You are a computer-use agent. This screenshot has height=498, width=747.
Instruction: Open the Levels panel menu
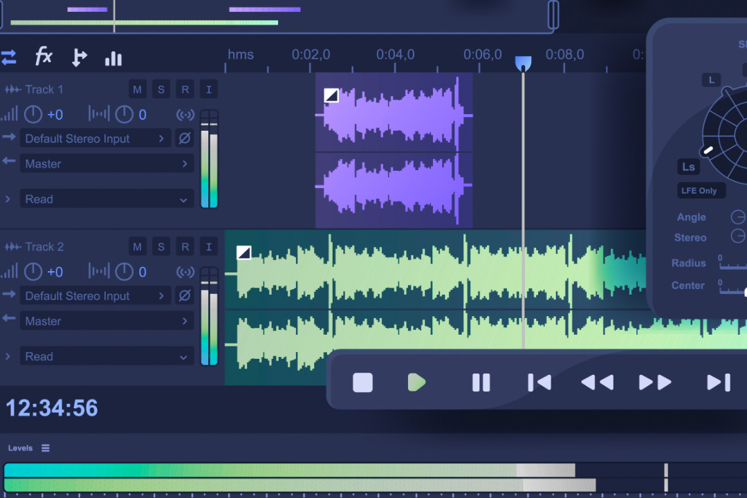pos(46,448)
